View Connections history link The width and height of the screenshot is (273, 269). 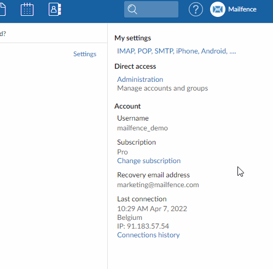148,235
